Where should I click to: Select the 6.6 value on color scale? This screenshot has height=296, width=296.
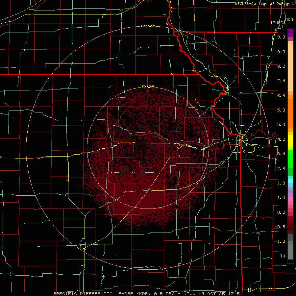(281, 95)
